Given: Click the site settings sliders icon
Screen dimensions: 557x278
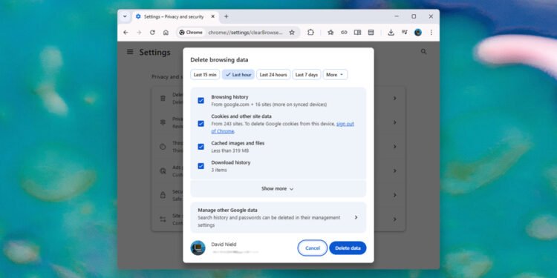Looking at the screenshot, I should 163,219.
